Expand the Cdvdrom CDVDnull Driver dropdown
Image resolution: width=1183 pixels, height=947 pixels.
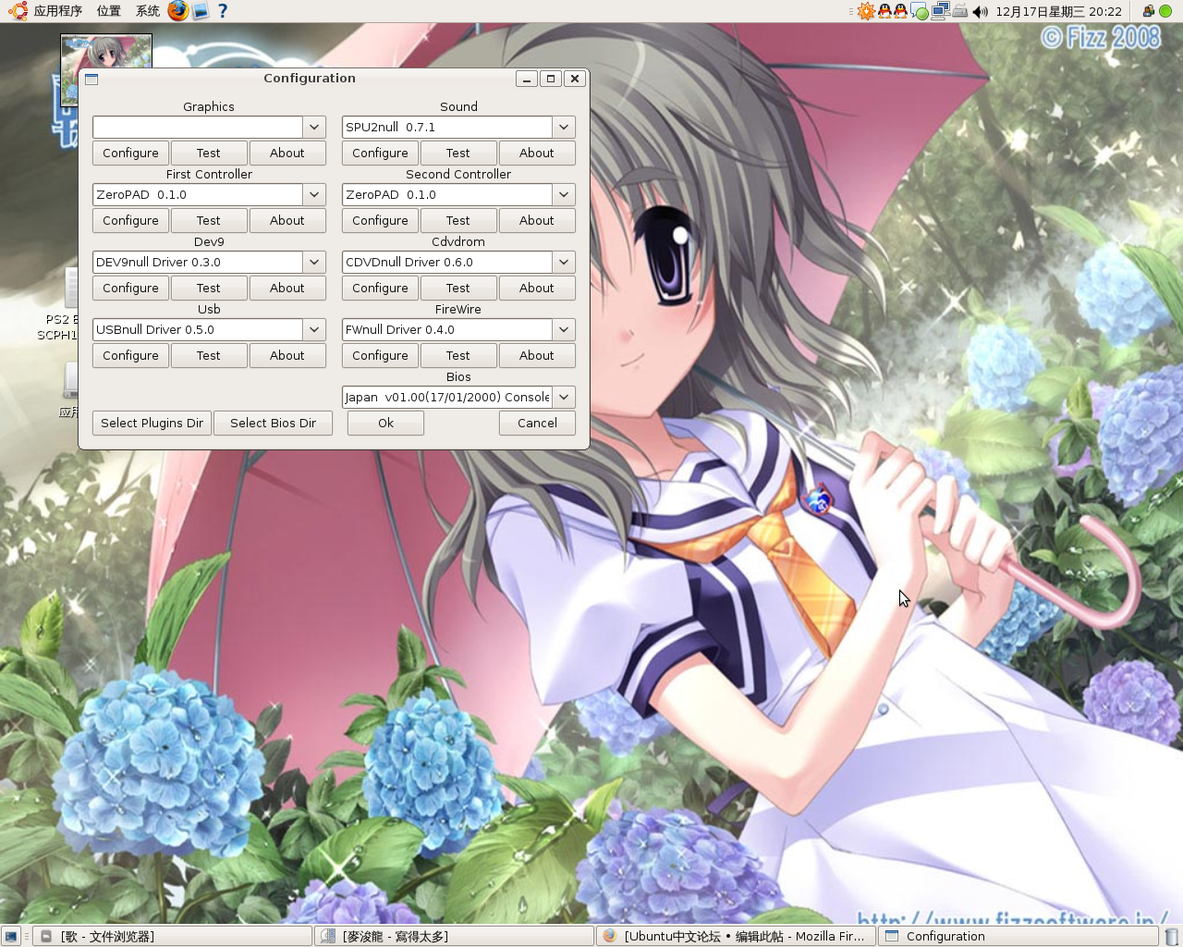click(x=564, y=262)
